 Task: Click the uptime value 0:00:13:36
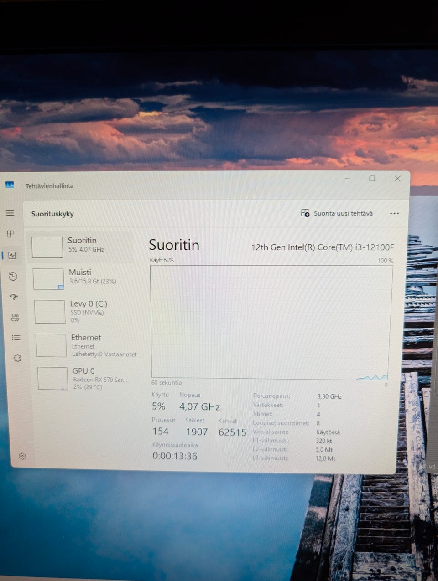pyautogui.click(x=175, y=456)
